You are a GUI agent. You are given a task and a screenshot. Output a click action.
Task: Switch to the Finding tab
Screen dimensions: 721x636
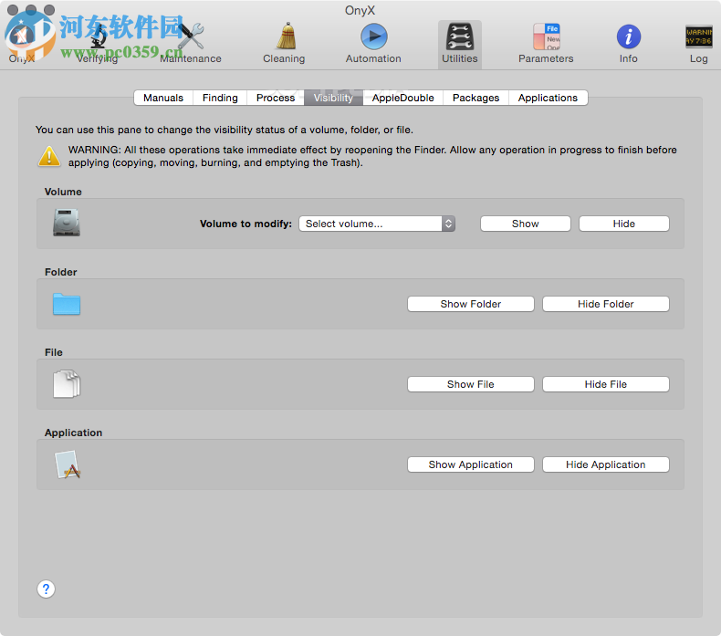point(220,98)
